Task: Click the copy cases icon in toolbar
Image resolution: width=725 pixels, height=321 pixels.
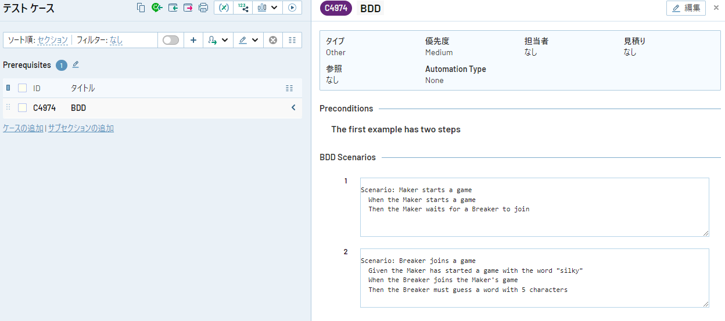Action: 141,8
